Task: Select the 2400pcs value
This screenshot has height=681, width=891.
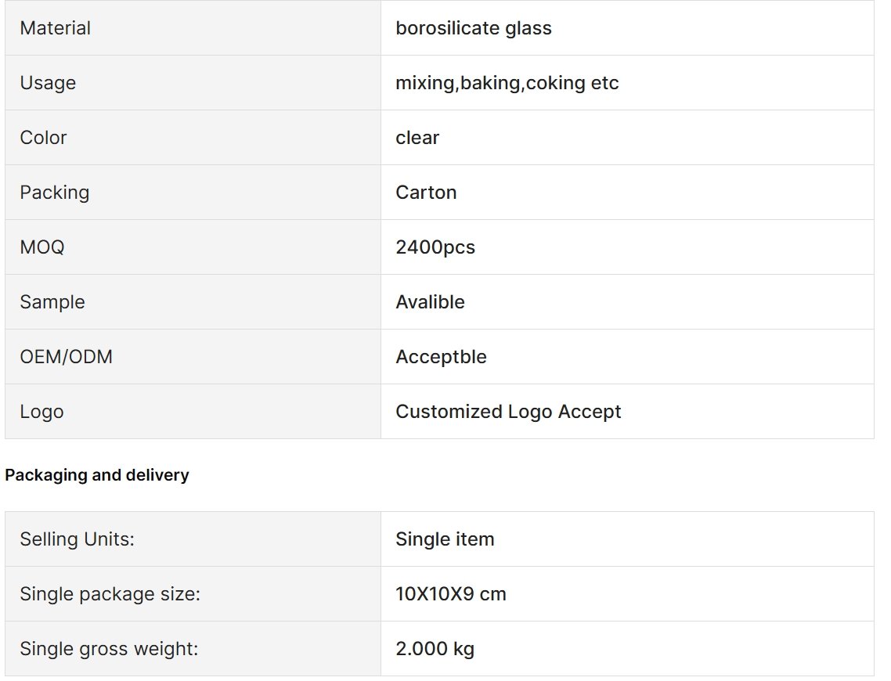Action: [x=435, y=247]
